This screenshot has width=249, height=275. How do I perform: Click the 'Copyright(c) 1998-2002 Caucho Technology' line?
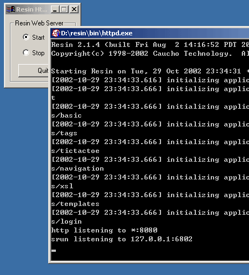pos(150,54)
